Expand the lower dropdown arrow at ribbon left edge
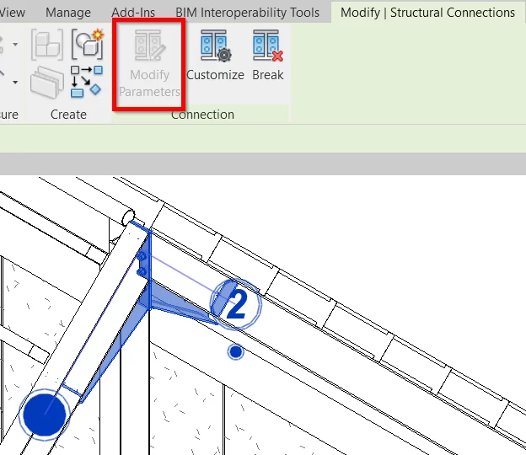This screenshot has height=455, width=526. (x=15, y=82)
